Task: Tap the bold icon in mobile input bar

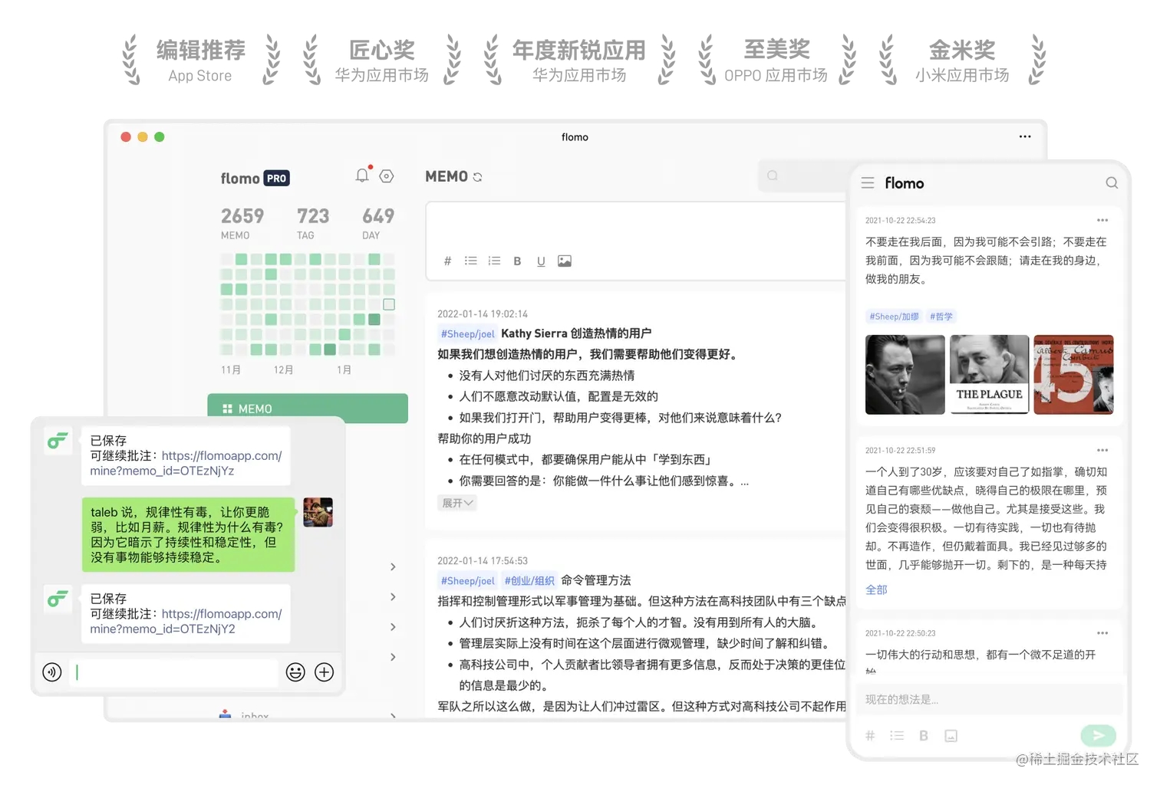Action: (x=924, y=736)
